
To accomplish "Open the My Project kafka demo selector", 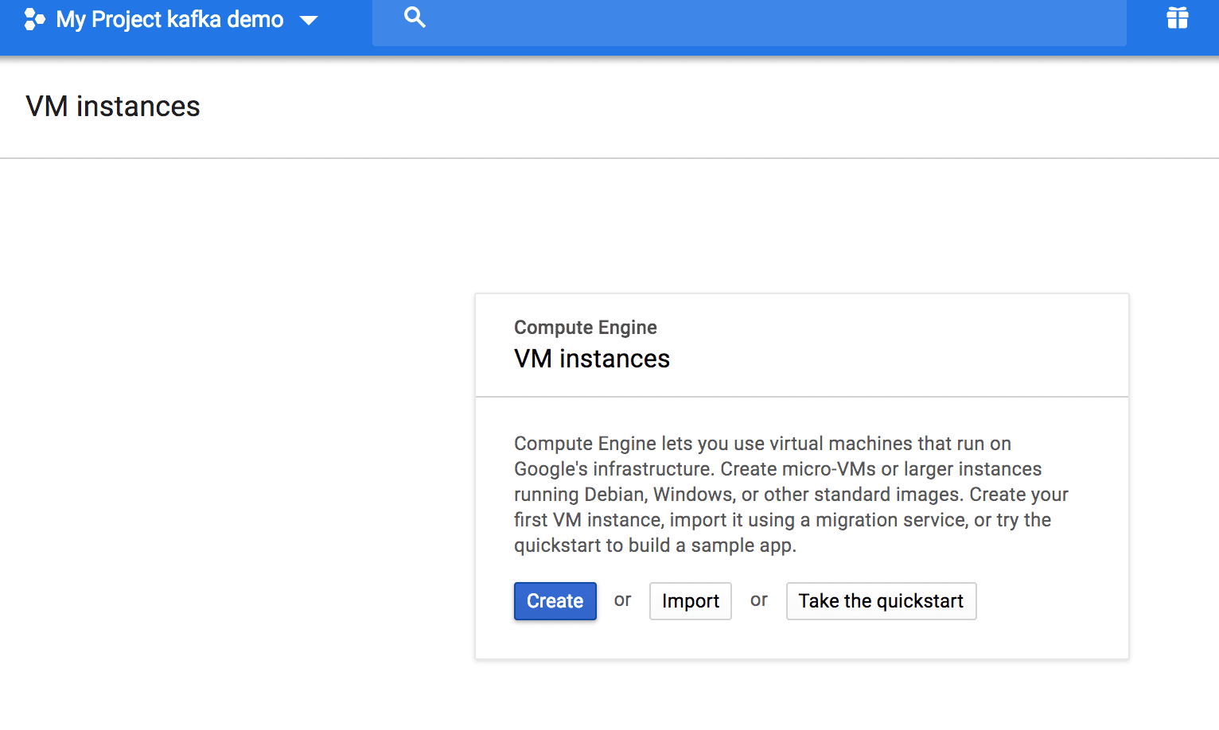I will tap(170, 19).
